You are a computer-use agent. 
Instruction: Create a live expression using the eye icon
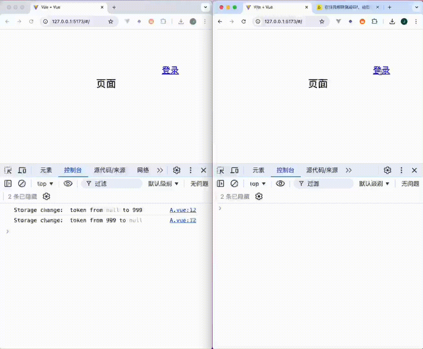point(68,184)
